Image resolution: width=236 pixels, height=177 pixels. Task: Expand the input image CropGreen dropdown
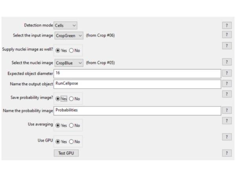click(x=68, y=36)
